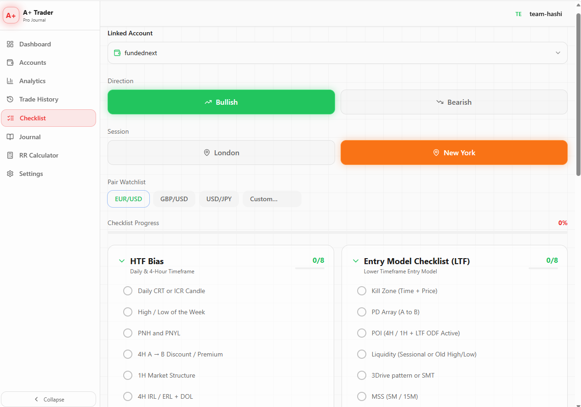This screenshot has height=407, width=581.
Task: Click the left chevron icon beside Collapse
Action: (36, 399)
